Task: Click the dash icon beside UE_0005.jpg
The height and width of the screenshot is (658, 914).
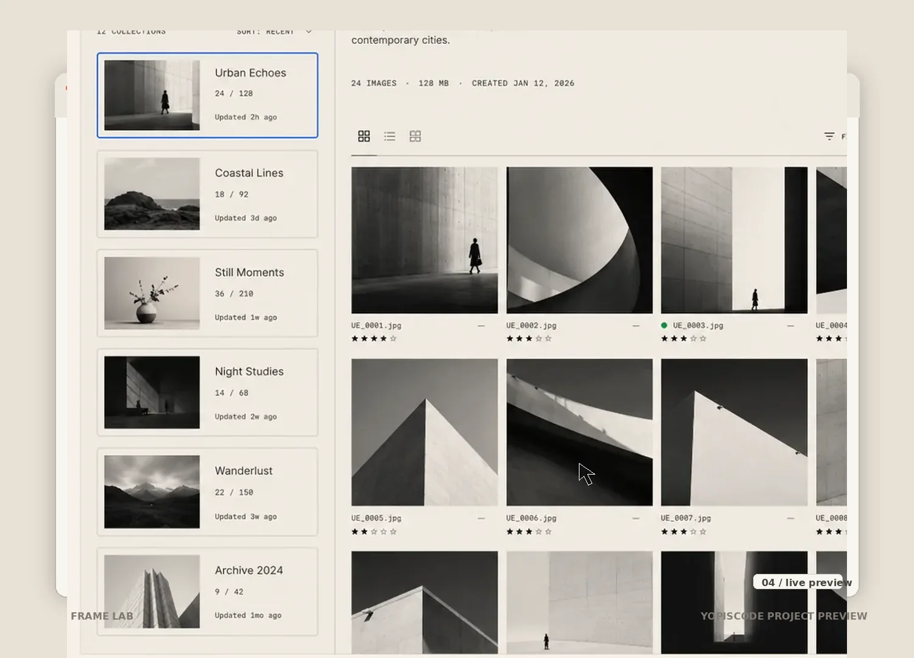Action: pyautogui.click(x=481, y=518)
